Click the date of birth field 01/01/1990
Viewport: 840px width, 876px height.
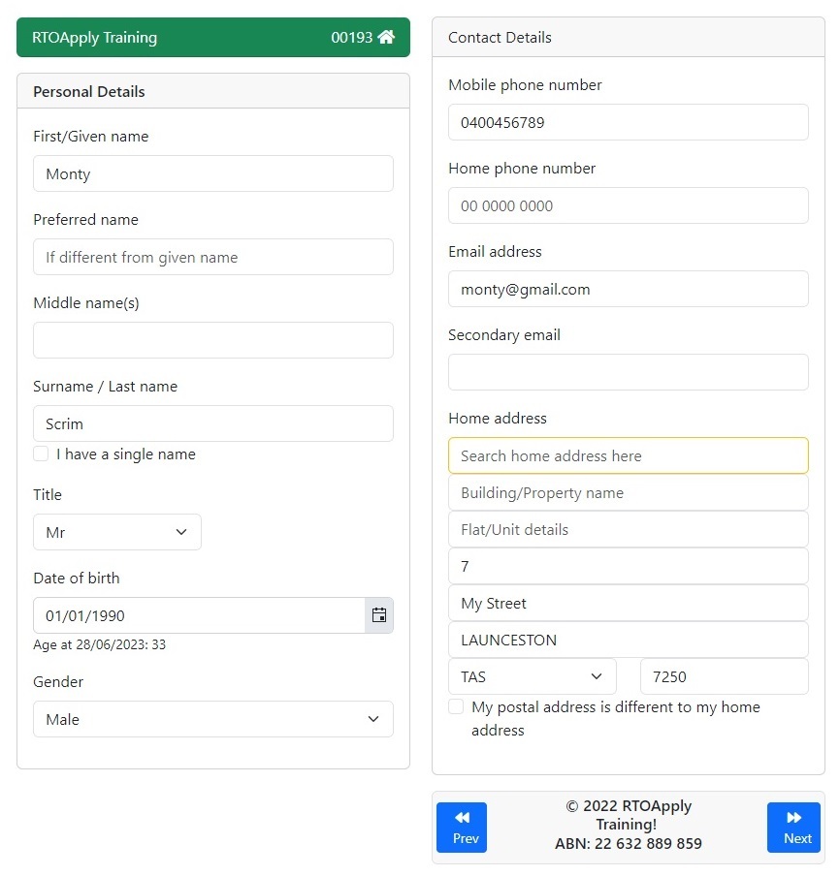click(199, 615)
